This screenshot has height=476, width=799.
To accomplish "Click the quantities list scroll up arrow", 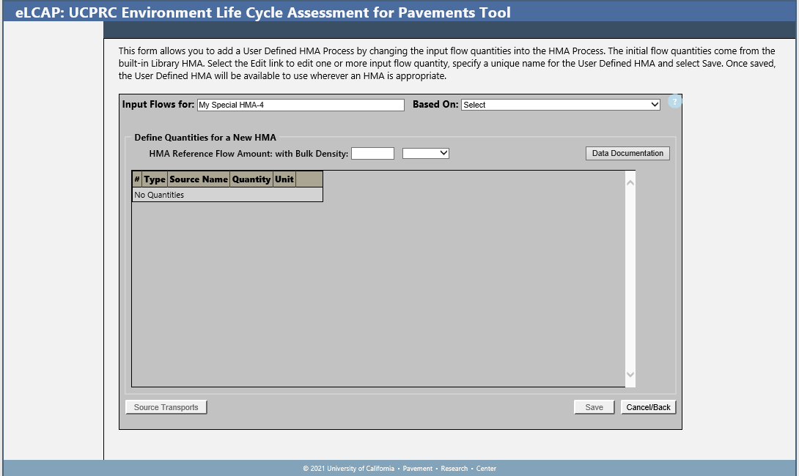I will [x=630, y=181].
